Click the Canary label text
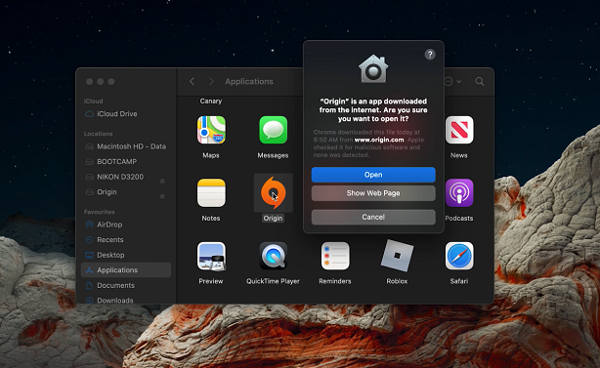 click(x=211, y=101)
